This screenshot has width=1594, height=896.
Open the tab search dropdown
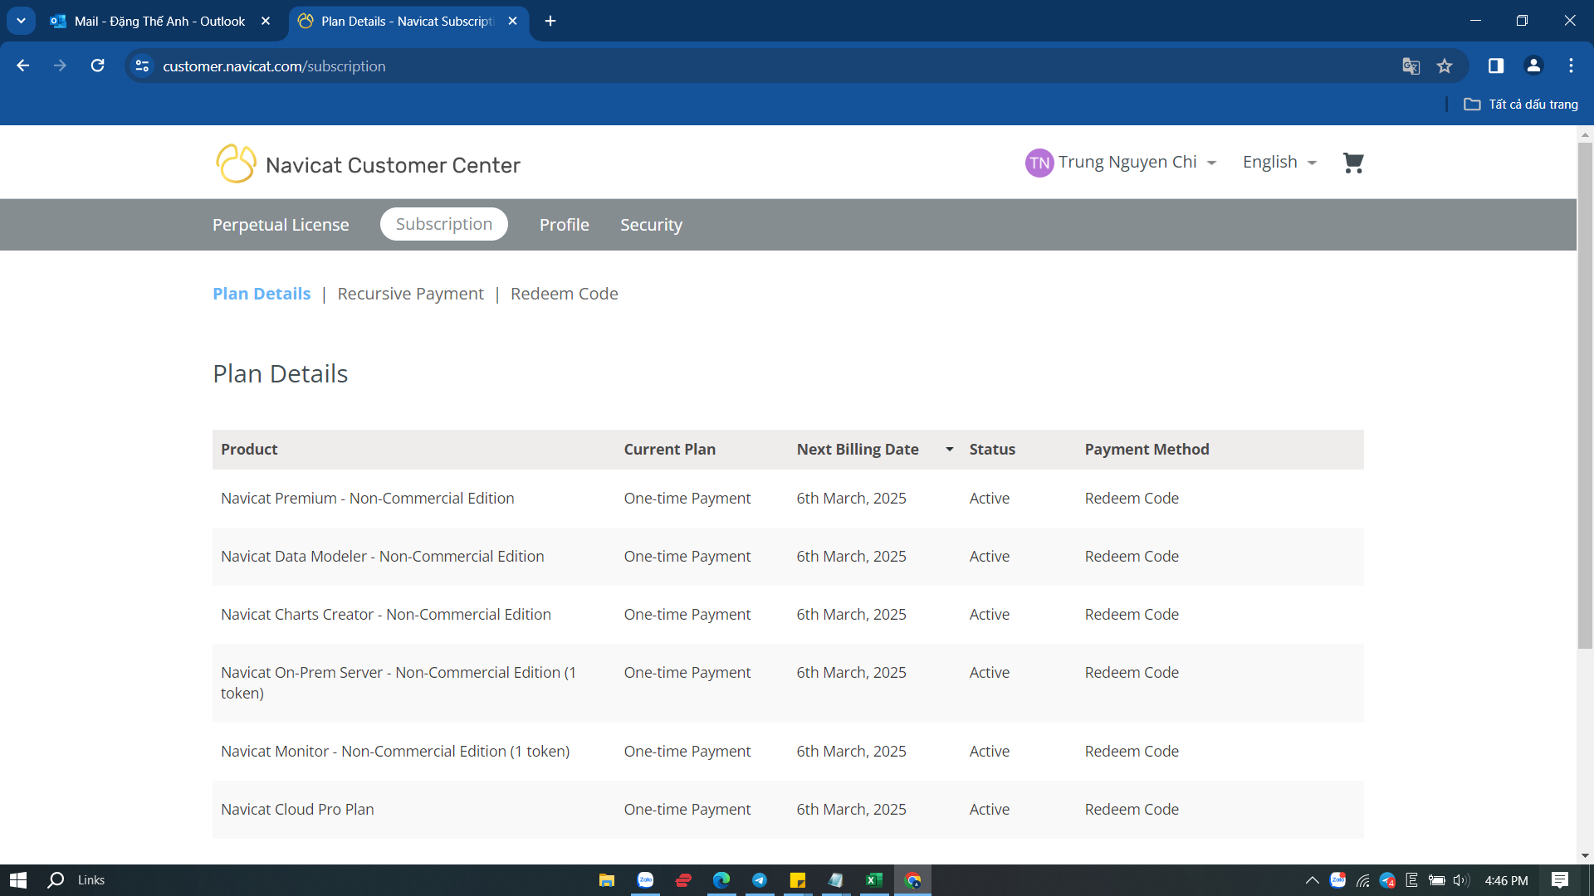21,21
